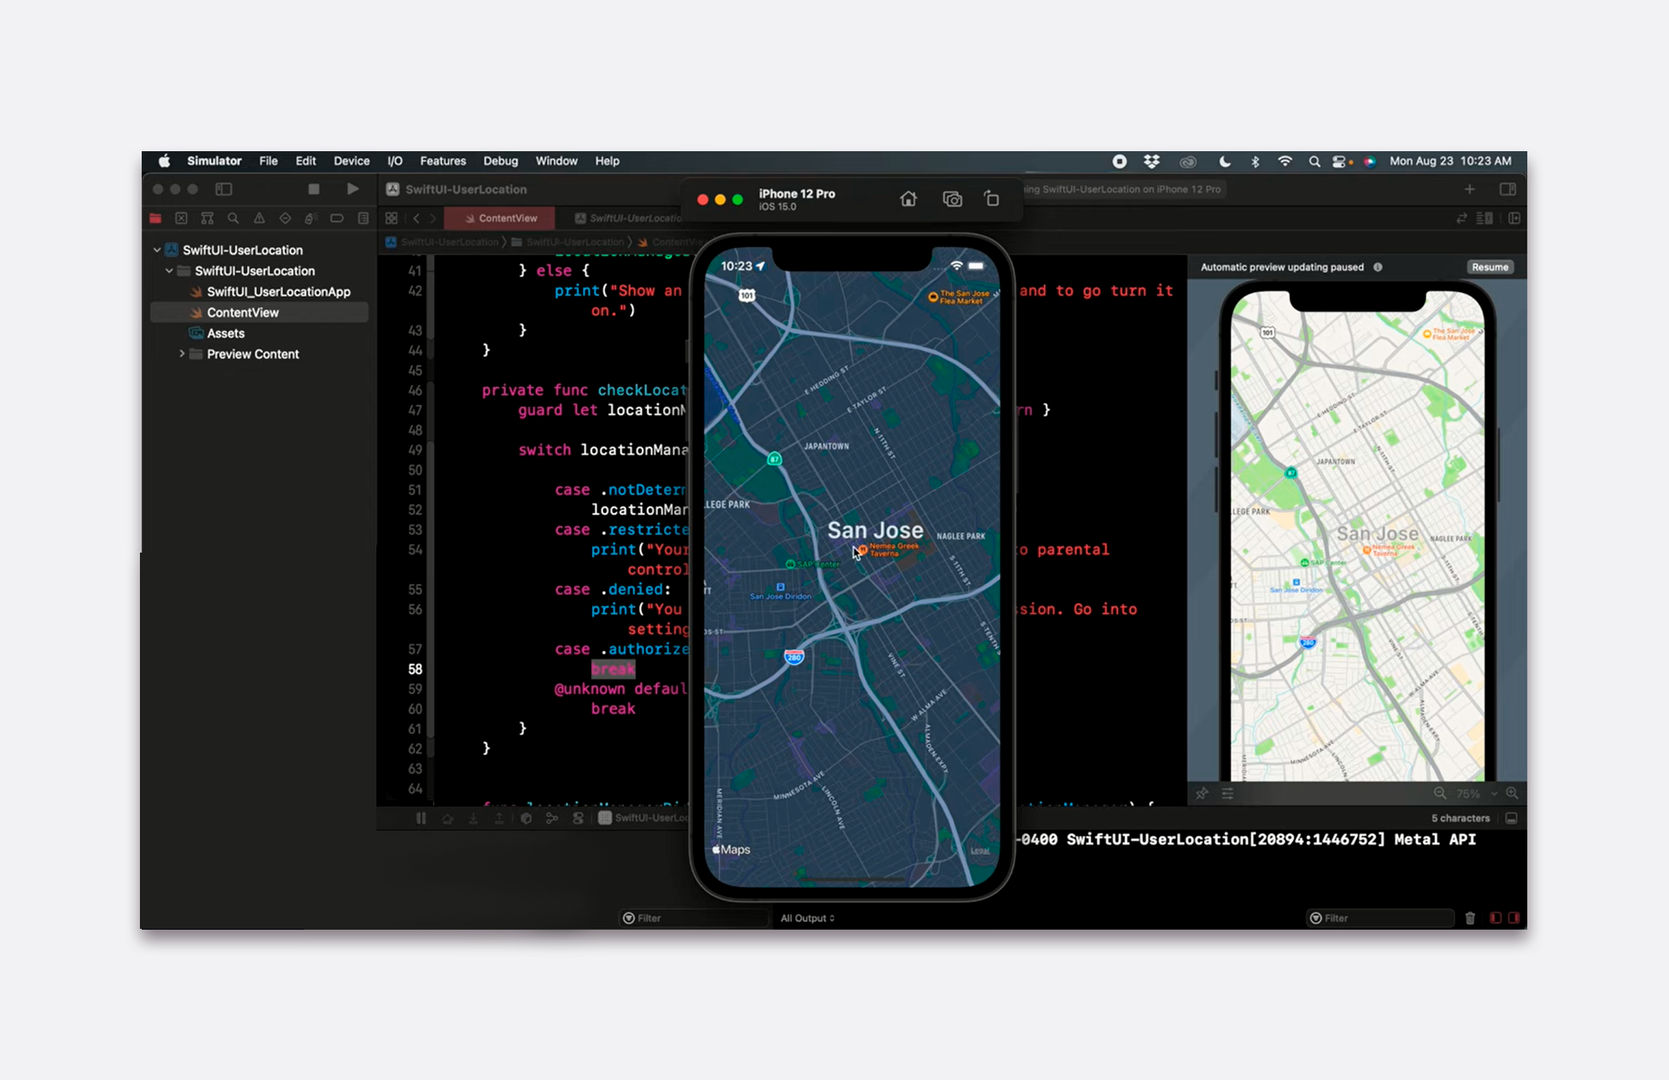Open the Issue navigator warning icon
The height and width of the screenshot is (1080, 1669).
point(259,218)
